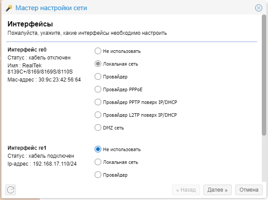Select 'Не использовать' for interface re1

point(98,149)
